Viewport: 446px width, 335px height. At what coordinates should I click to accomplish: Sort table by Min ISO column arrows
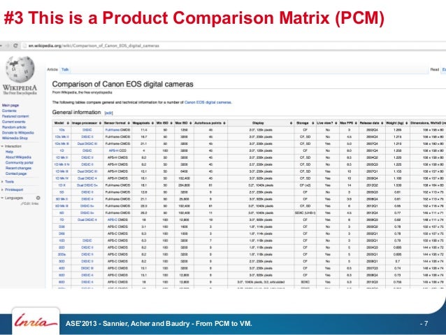[x=171, y=123]
